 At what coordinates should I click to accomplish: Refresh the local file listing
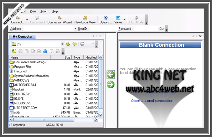pyautogui.click(x=45, y=51)
